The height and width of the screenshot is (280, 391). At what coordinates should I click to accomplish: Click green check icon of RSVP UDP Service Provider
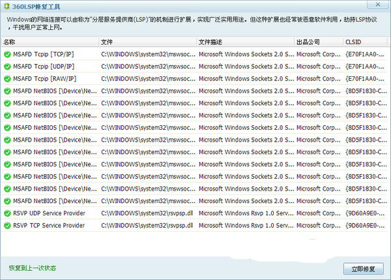point(7,213)
